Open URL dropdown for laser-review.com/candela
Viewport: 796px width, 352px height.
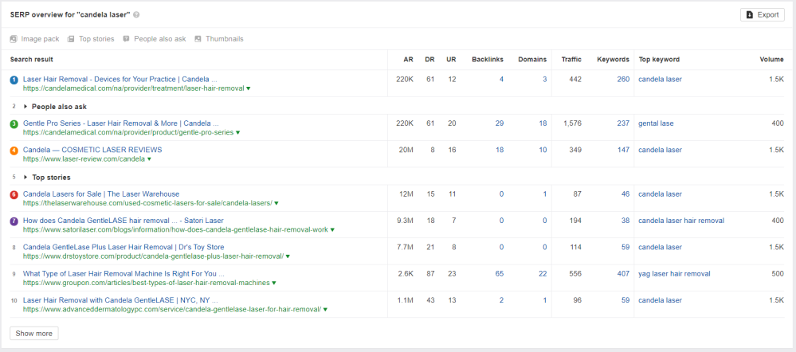tap(148, 159)
